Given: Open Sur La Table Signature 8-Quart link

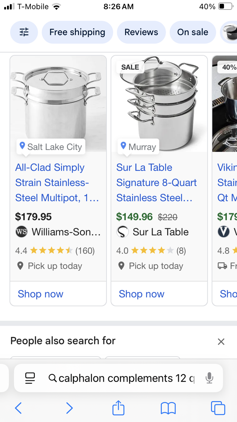Looking at the screenshot, I should (156, 183).
